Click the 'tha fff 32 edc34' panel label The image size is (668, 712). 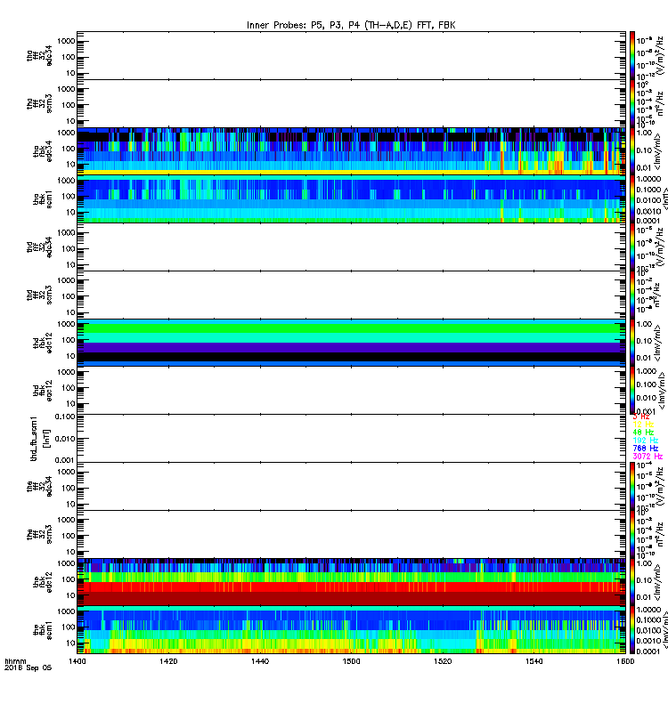(39, 56)
